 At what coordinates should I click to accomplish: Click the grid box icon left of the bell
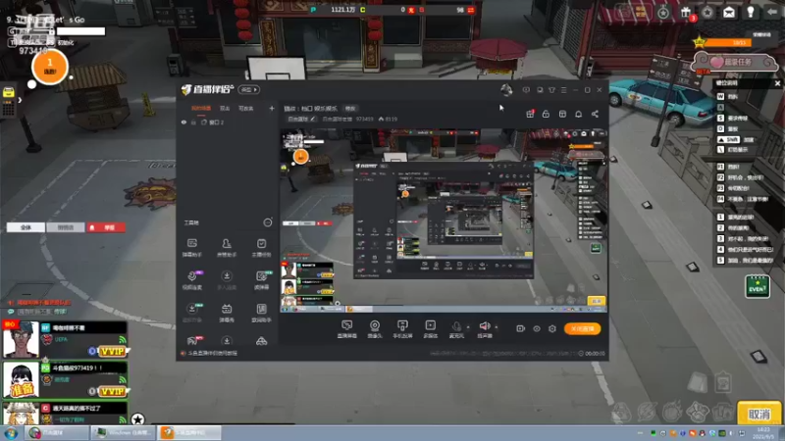pos(562,114)
